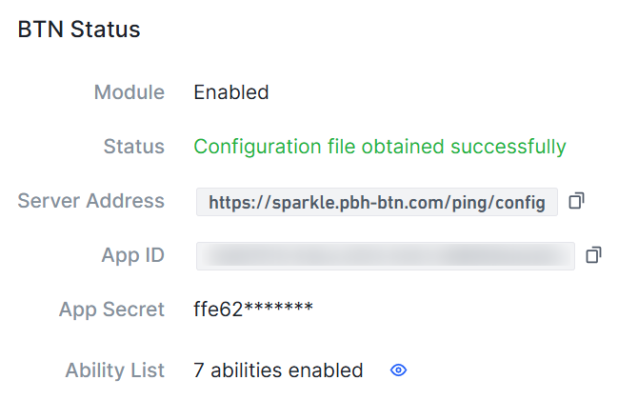The width and height of the screenshot is (618, 400).
Task: Click the "Module" label
Action: [x=130, y=92]
